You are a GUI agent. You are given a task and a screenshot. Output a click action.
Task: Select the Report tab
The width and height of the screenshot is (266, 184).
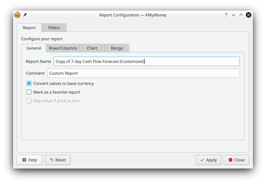tap(29, 28)
